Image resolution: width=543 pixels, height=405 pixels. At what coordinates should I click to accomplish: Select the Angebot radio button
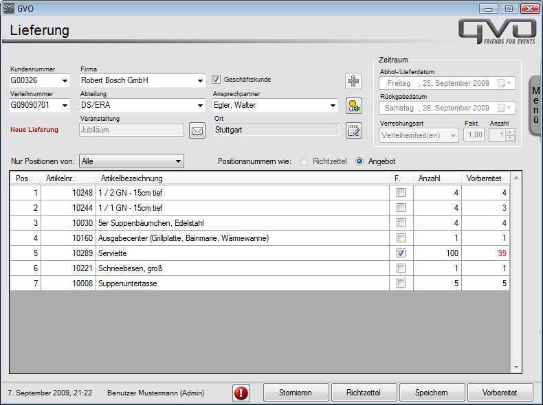pyautogui.click(x=359, y=161)
